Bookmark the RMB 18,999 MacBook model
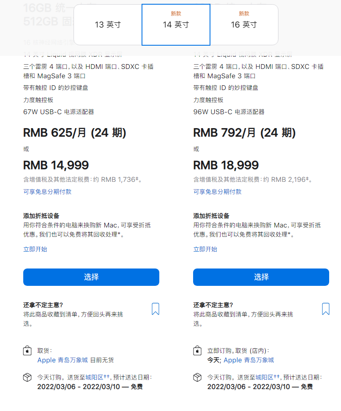 [x=325, y=309]
